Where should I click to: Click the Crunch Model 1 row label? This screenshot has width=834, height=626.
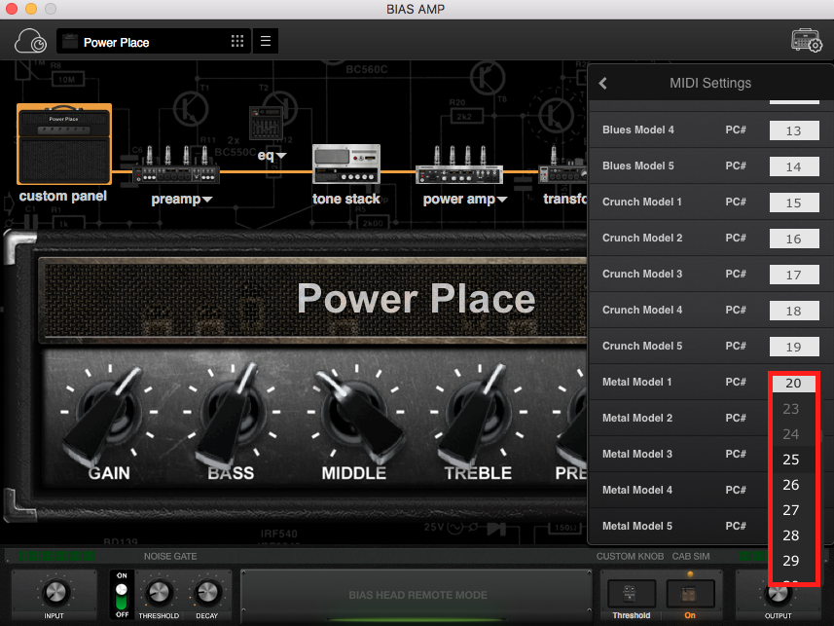click(642, 203)
